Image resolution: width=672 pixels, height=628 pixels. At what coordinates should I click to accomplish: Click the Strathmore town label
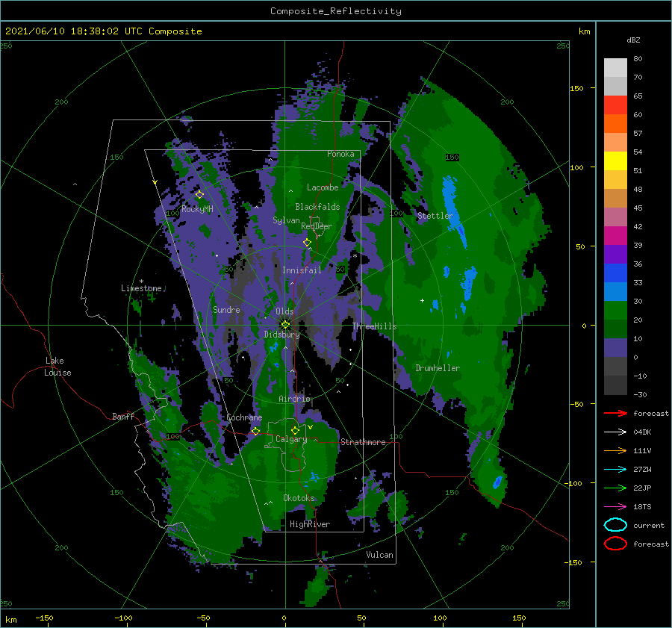363,442
